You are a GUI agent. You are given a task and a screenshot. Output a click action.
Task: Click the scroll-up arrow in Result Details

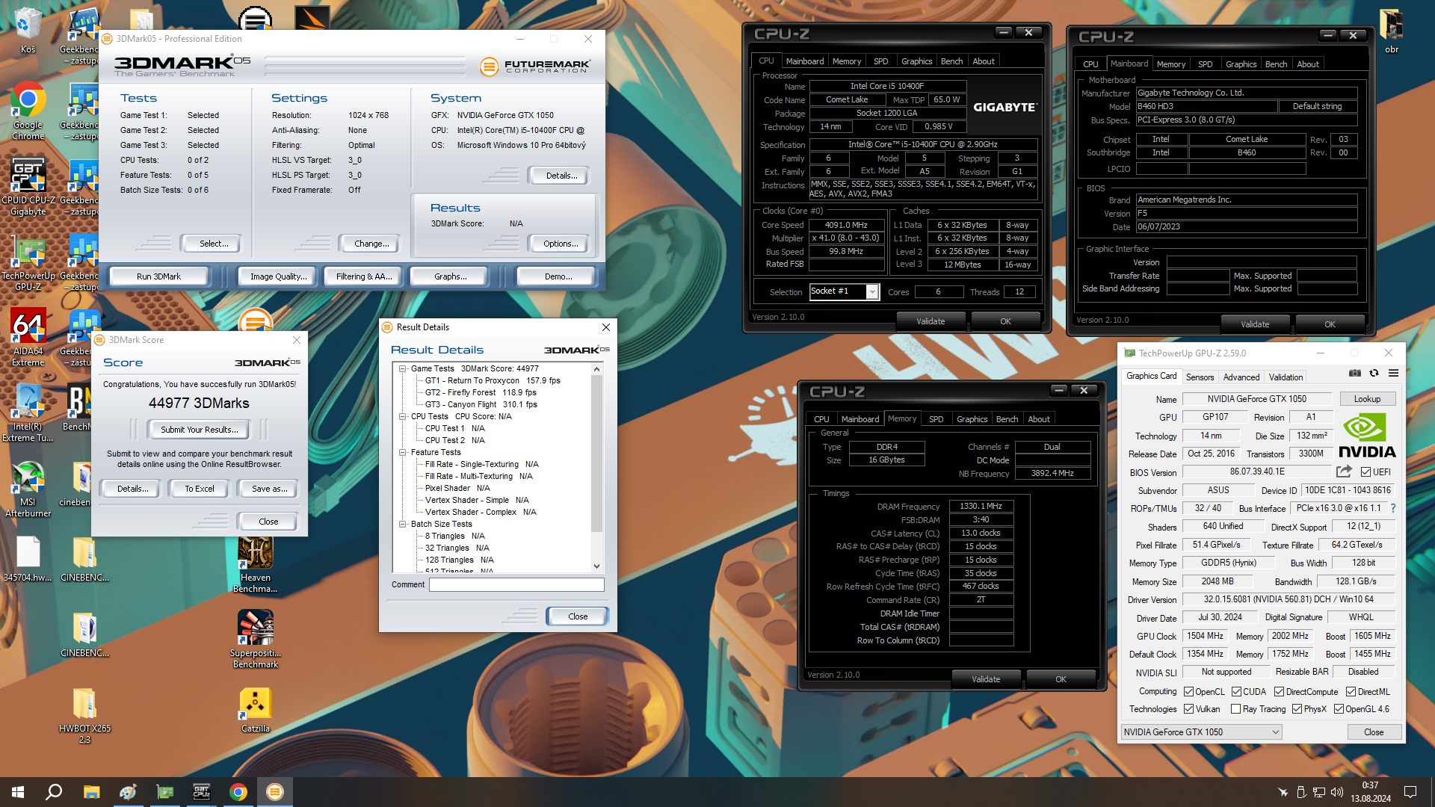596,369
